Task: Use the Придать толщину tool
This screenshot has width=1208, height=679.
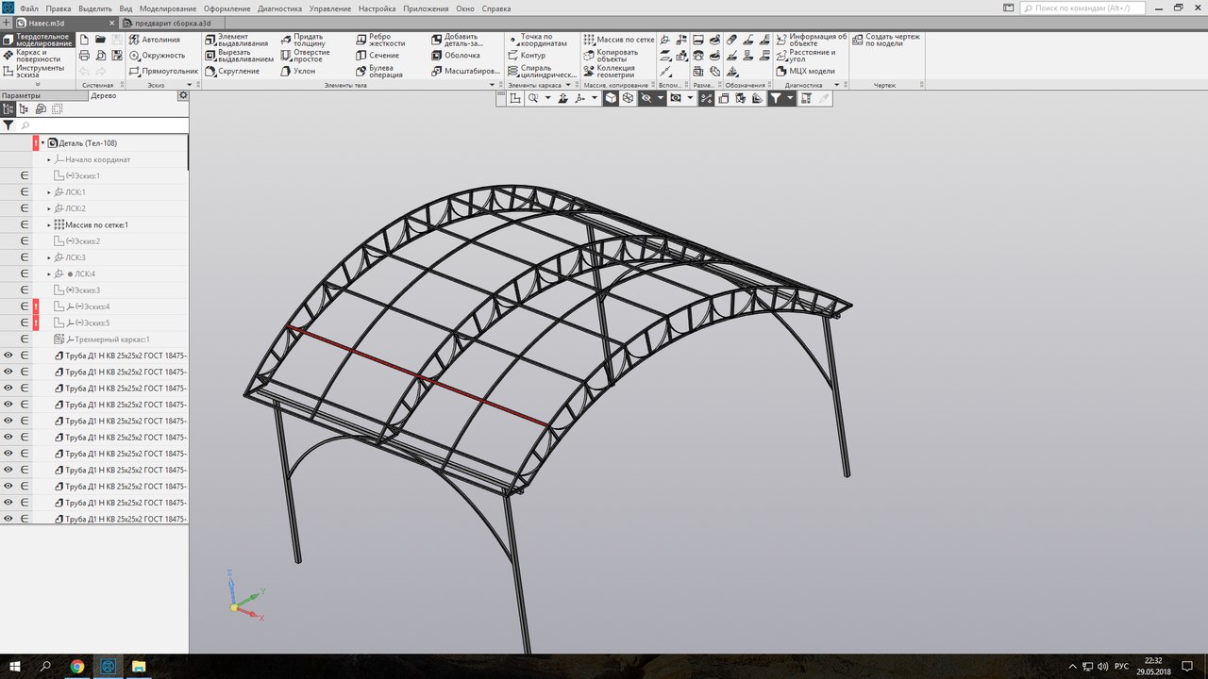Action: coord(302,40)
